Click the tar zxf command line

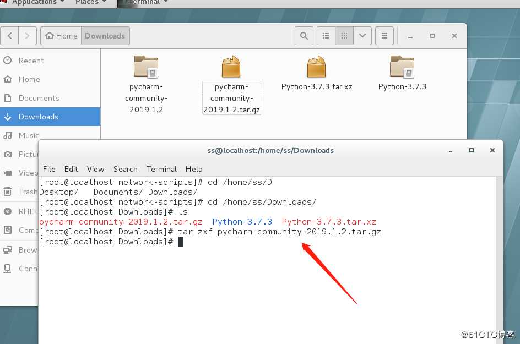[x=210, y=232]
